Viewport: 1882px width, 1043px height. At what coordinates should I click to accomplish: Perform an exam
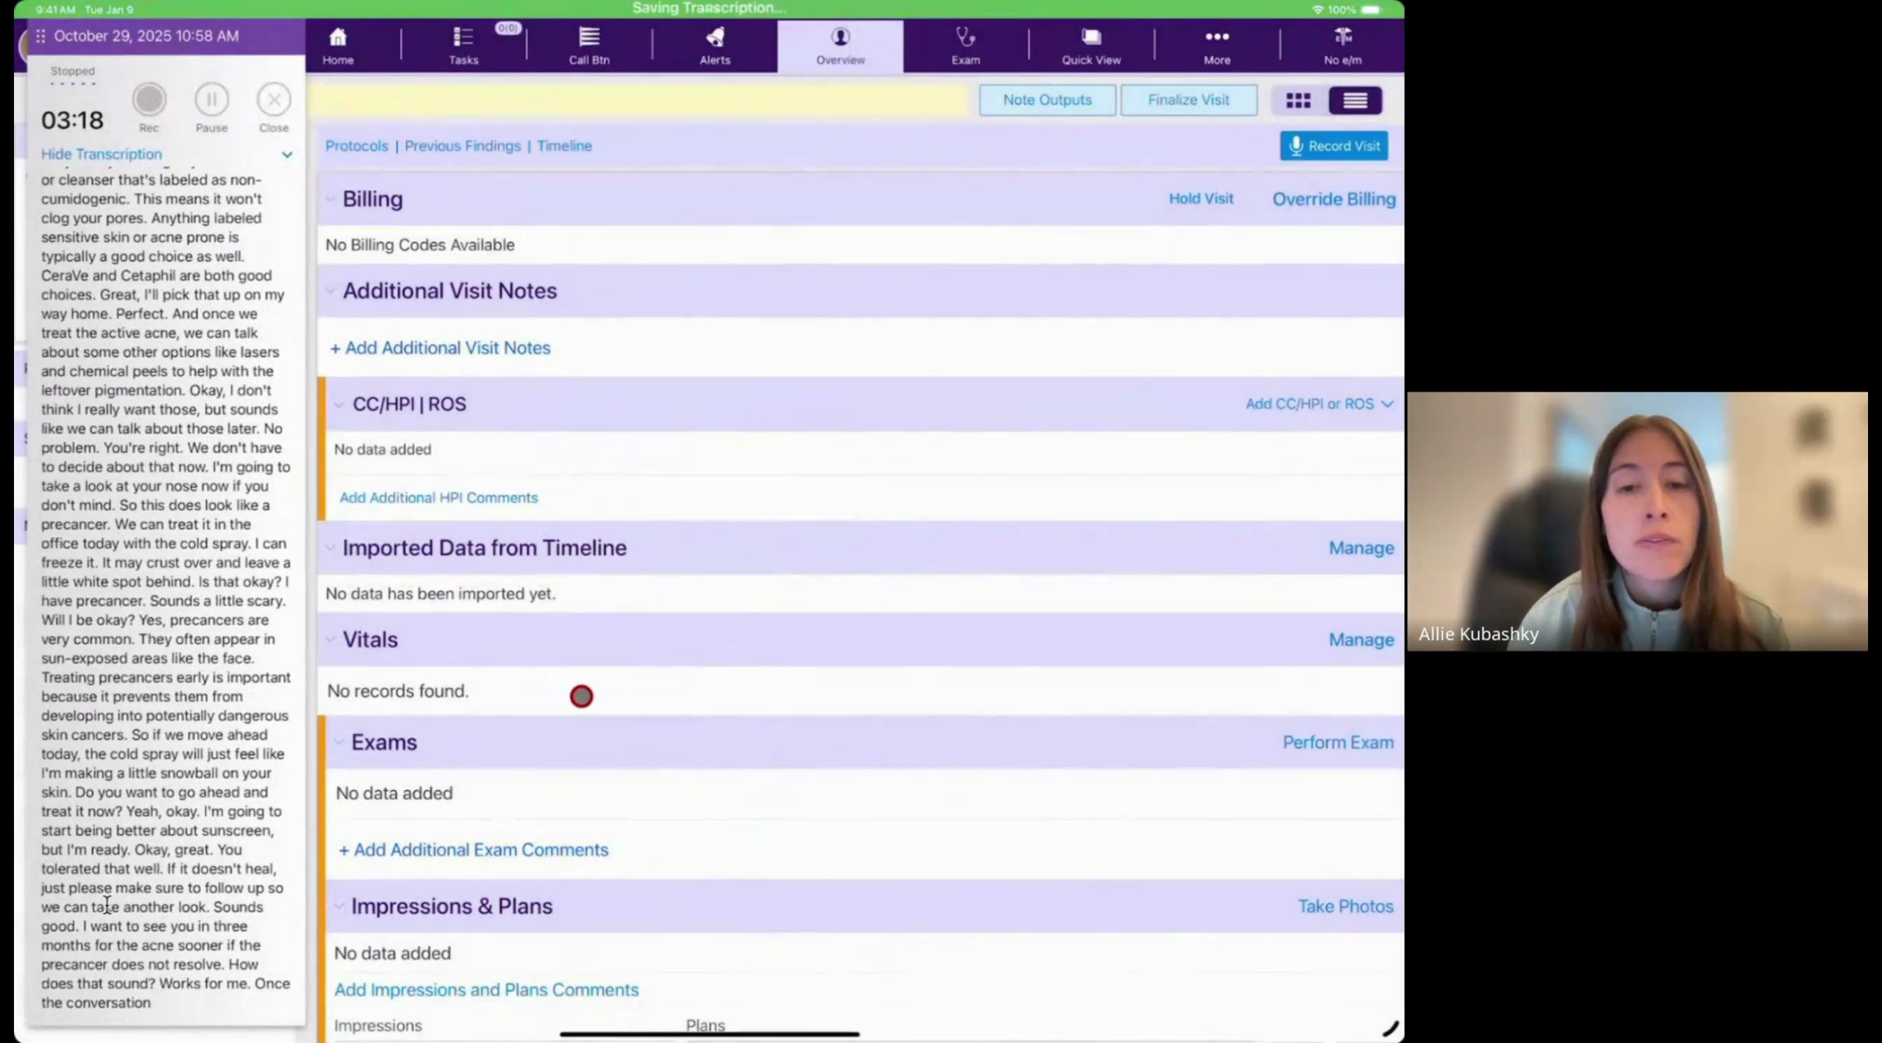(1337, 742)
